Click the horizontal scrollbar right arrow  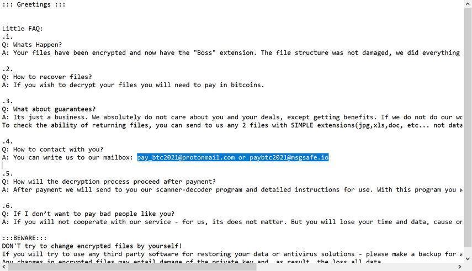pyautogui.click(x=459, y=267)
